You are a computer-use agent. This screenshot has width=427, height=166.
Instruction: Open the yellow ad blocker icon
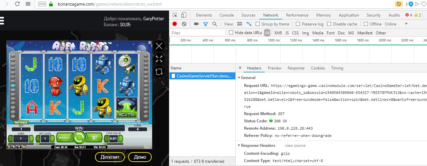(x=399, y=4)
